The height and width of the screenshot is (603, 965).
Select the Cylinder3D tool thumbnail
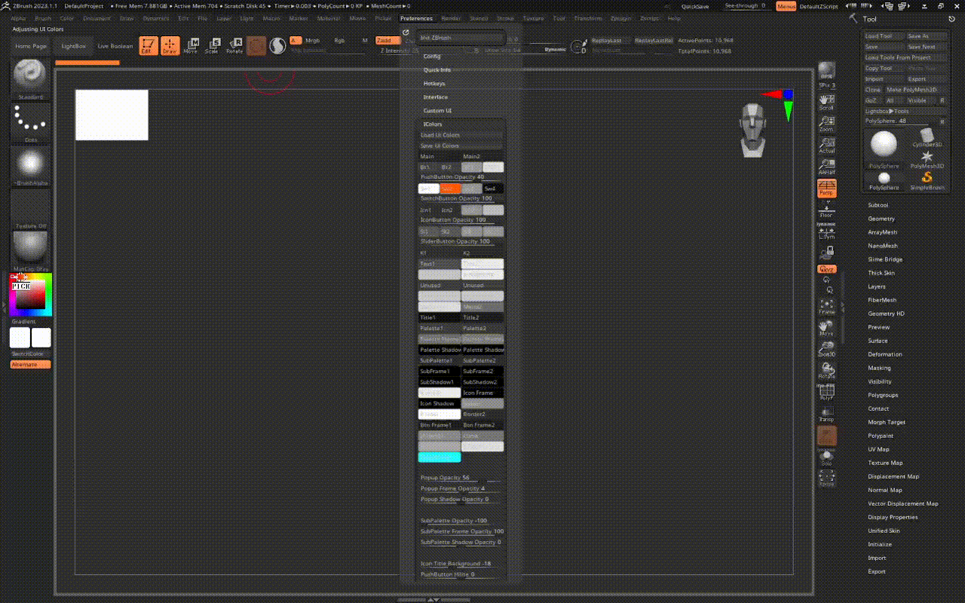(x=927, y=139)
